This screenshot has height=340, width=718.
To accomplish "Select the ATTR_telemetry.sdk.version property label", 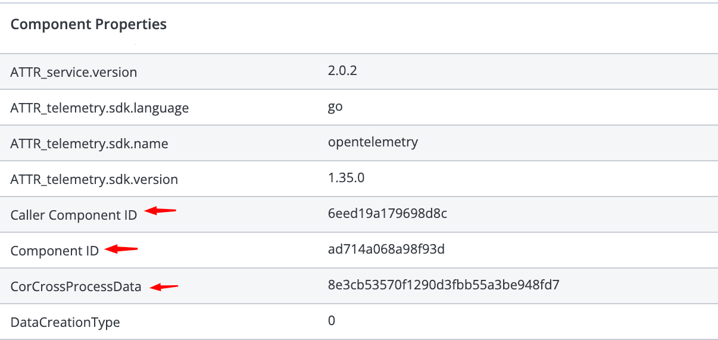I will (94, 179).
